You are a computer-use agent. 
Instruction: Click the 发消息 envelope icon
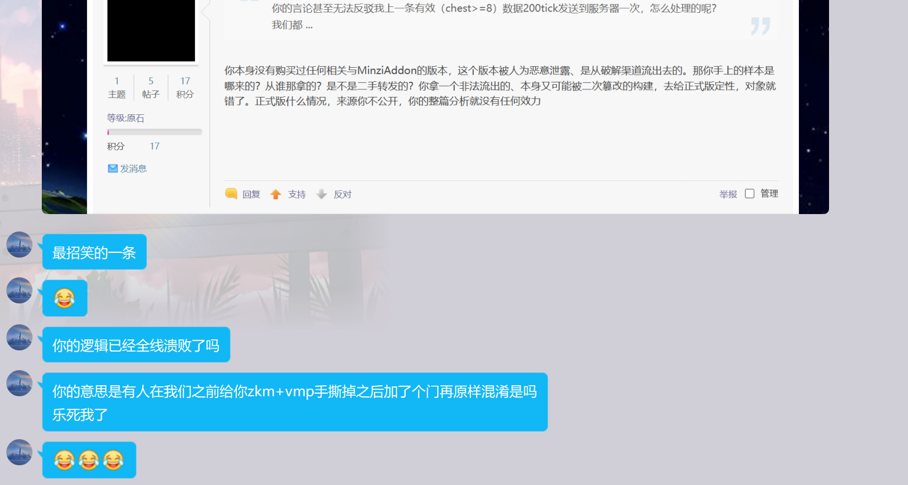coord(113,168)
